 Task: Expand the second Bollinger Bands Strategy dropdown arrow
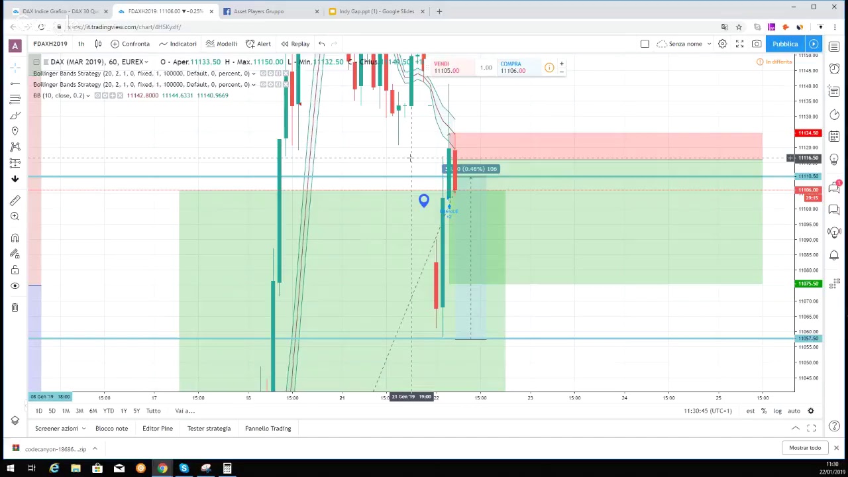[254, 85]
